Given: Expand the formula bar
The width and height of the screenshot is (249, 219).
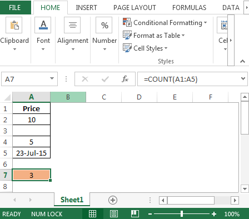Looking at the screenshot, I should 243,78.
